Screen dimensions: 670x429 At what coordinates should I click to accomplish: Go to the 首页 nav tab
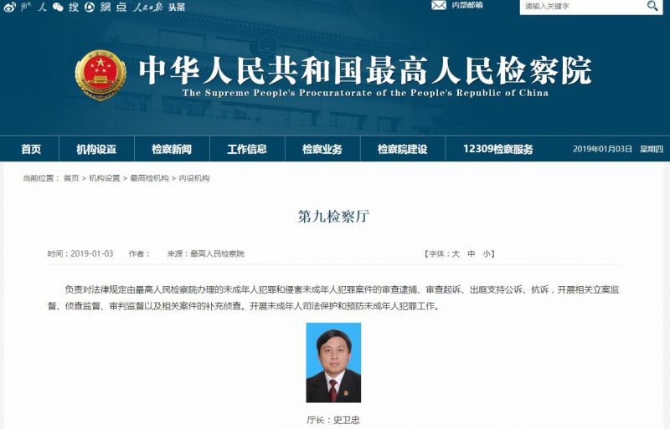click(31, 149)
